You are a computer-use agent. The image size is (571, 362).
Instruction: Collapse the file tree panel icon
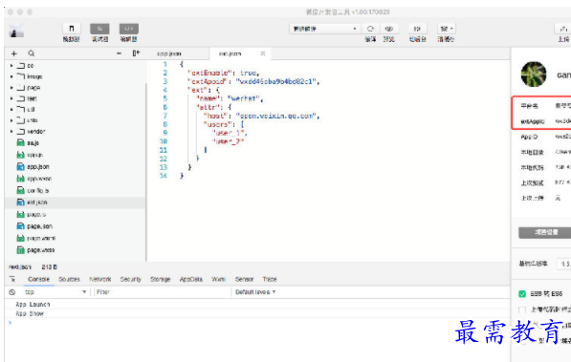pos(136,53)
